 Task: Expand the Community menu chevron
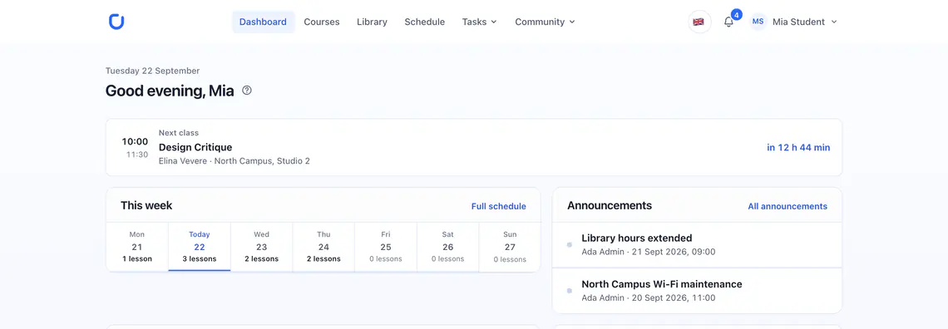point(572,22)
